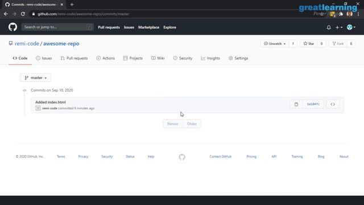
Task: Open the Terms footer link
Action: tap(61, 157)
